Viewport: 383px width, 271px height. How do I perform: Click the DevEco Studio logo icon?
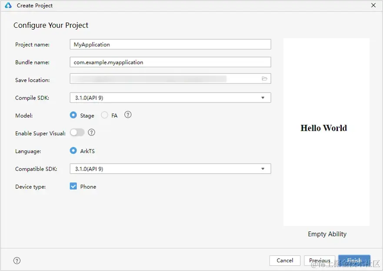[x=8, y=5]
